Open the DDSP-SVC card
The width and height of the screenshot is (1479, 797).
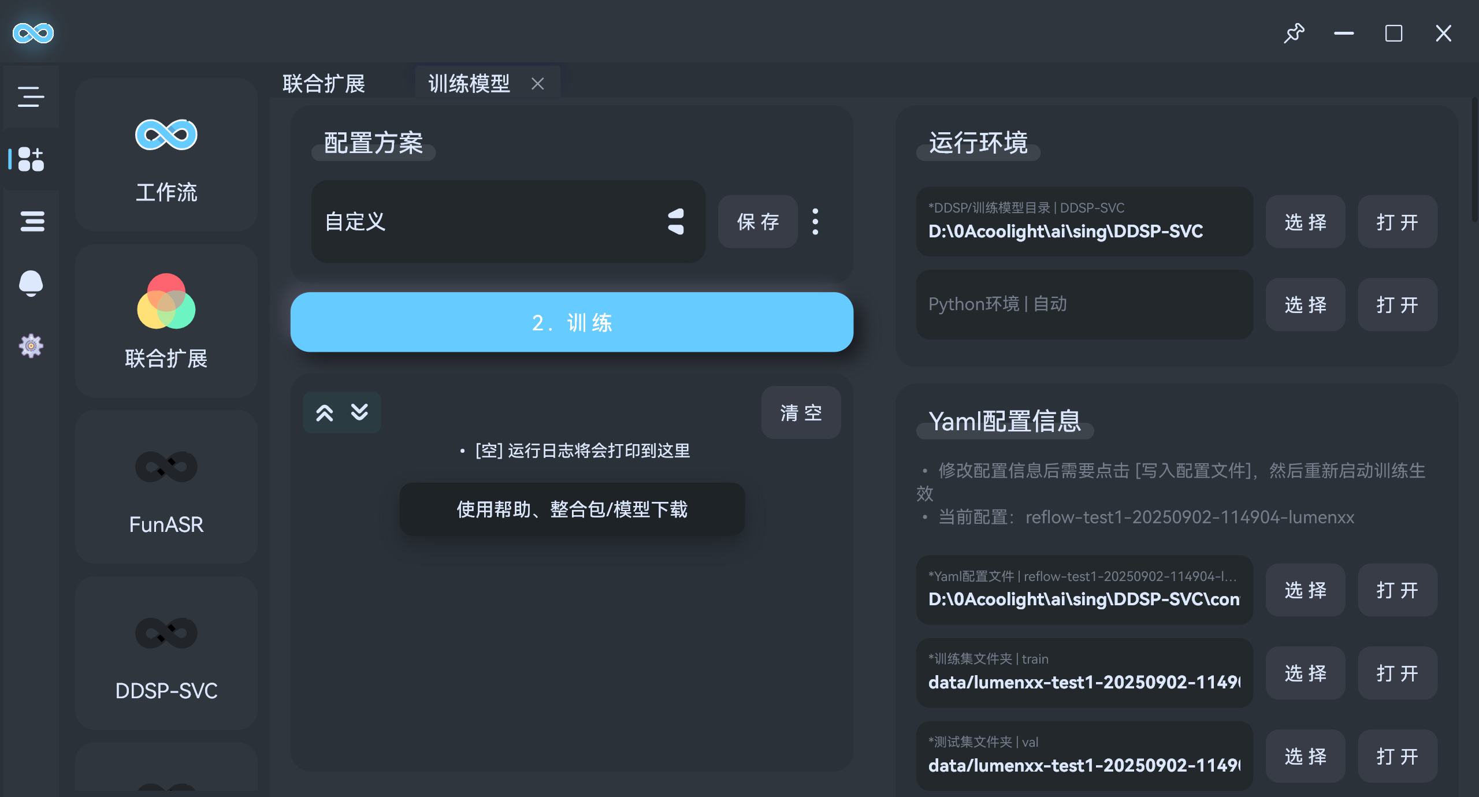pyautogui.click(x=166, y=653)
